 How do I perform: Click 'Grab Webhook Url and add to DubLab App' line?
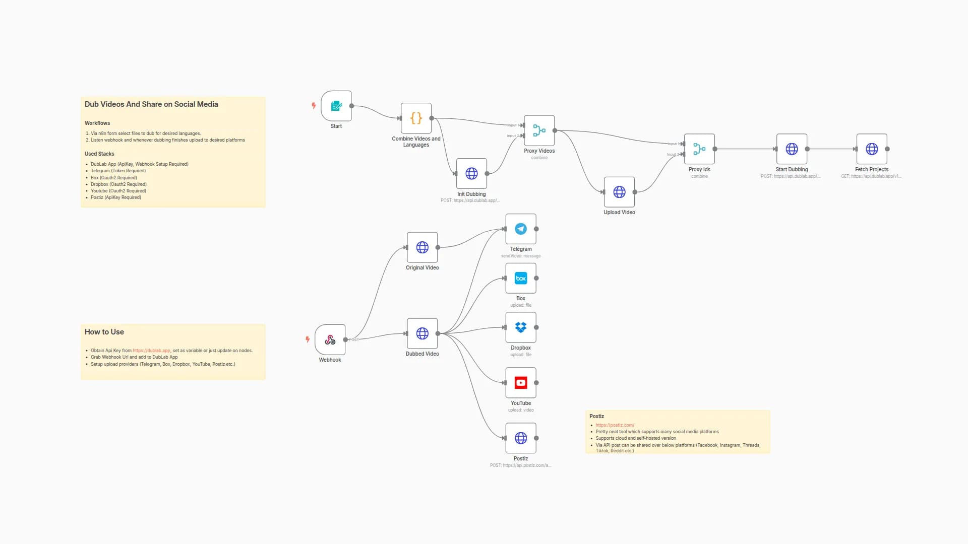tap(134, 357)
